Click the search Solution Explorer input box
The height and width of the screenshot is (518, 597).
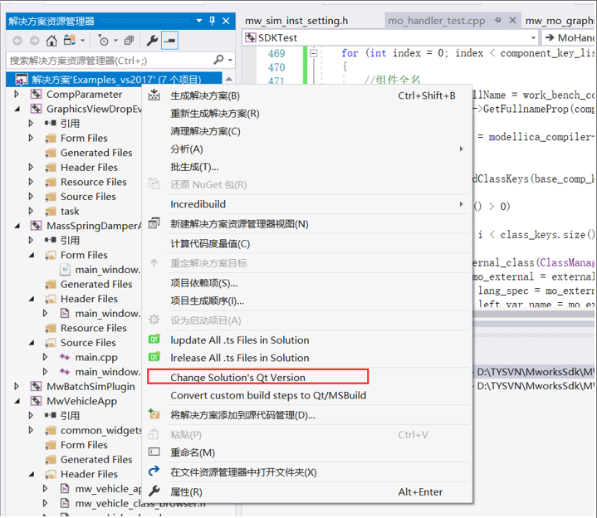click(x=110, y=61)
